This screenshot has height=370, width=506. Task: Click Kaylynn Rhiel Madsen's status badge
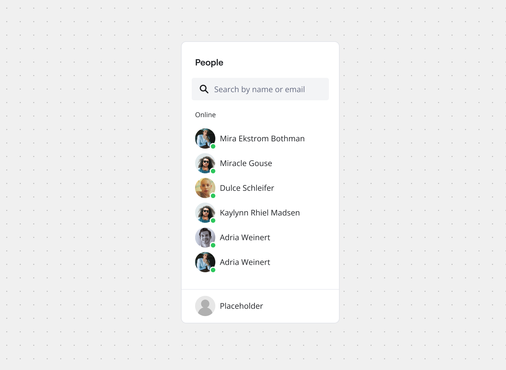(x=213, y=220)
